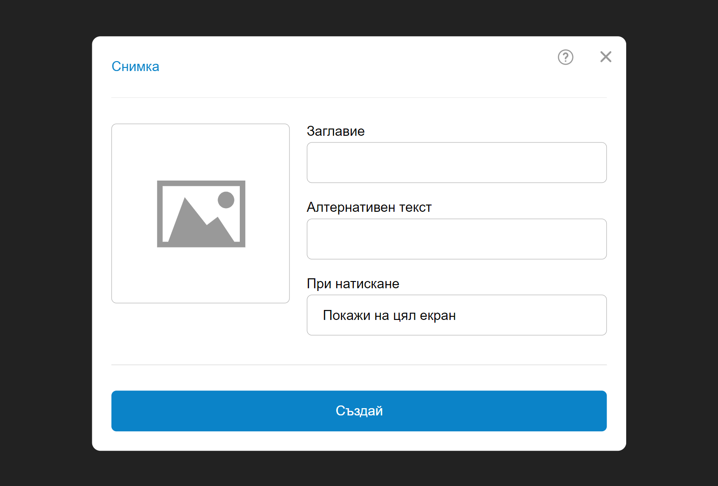Viewport: 718px width, 486px height.
Task: Focus the Алтернативен текст input field
Action: point(456,239)
